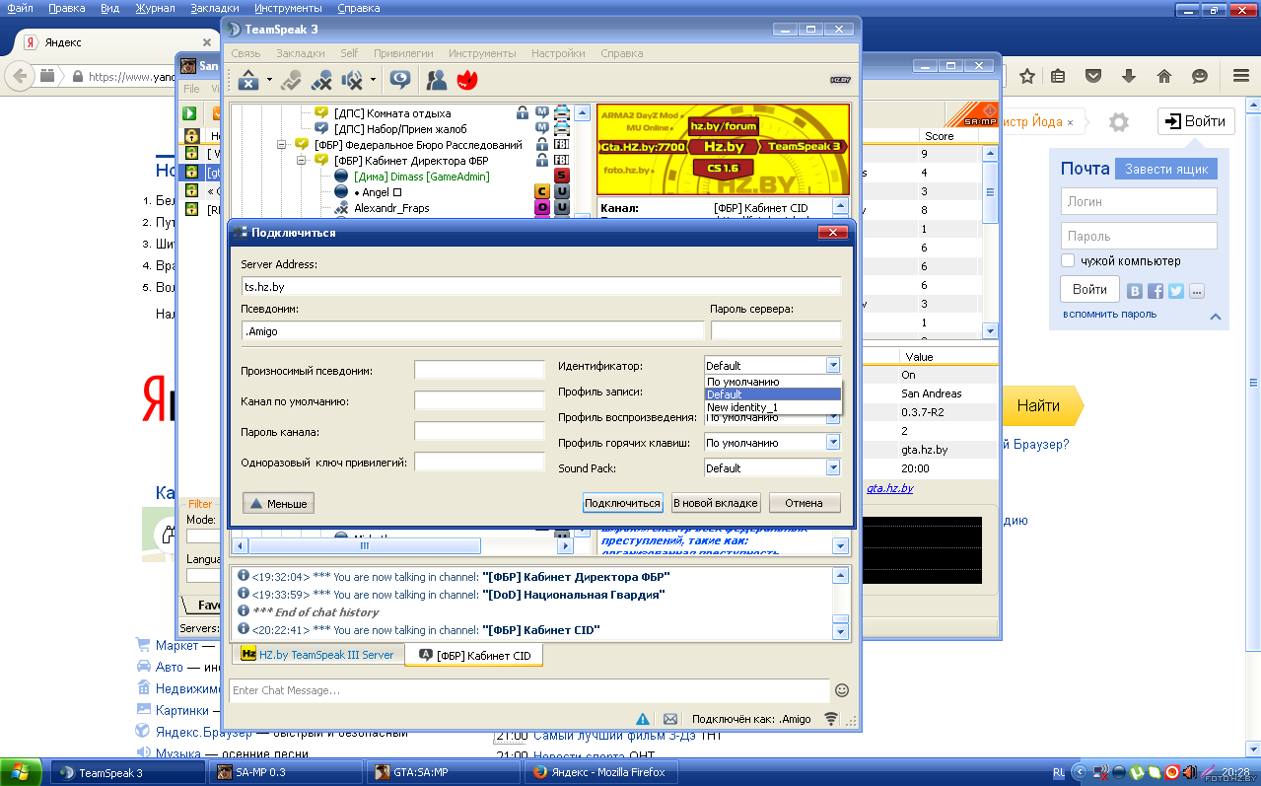Screen dimensions: 1261x786
Task: Mute microphone via crossed microphone toolbar icon
Action: click(321, 80)
